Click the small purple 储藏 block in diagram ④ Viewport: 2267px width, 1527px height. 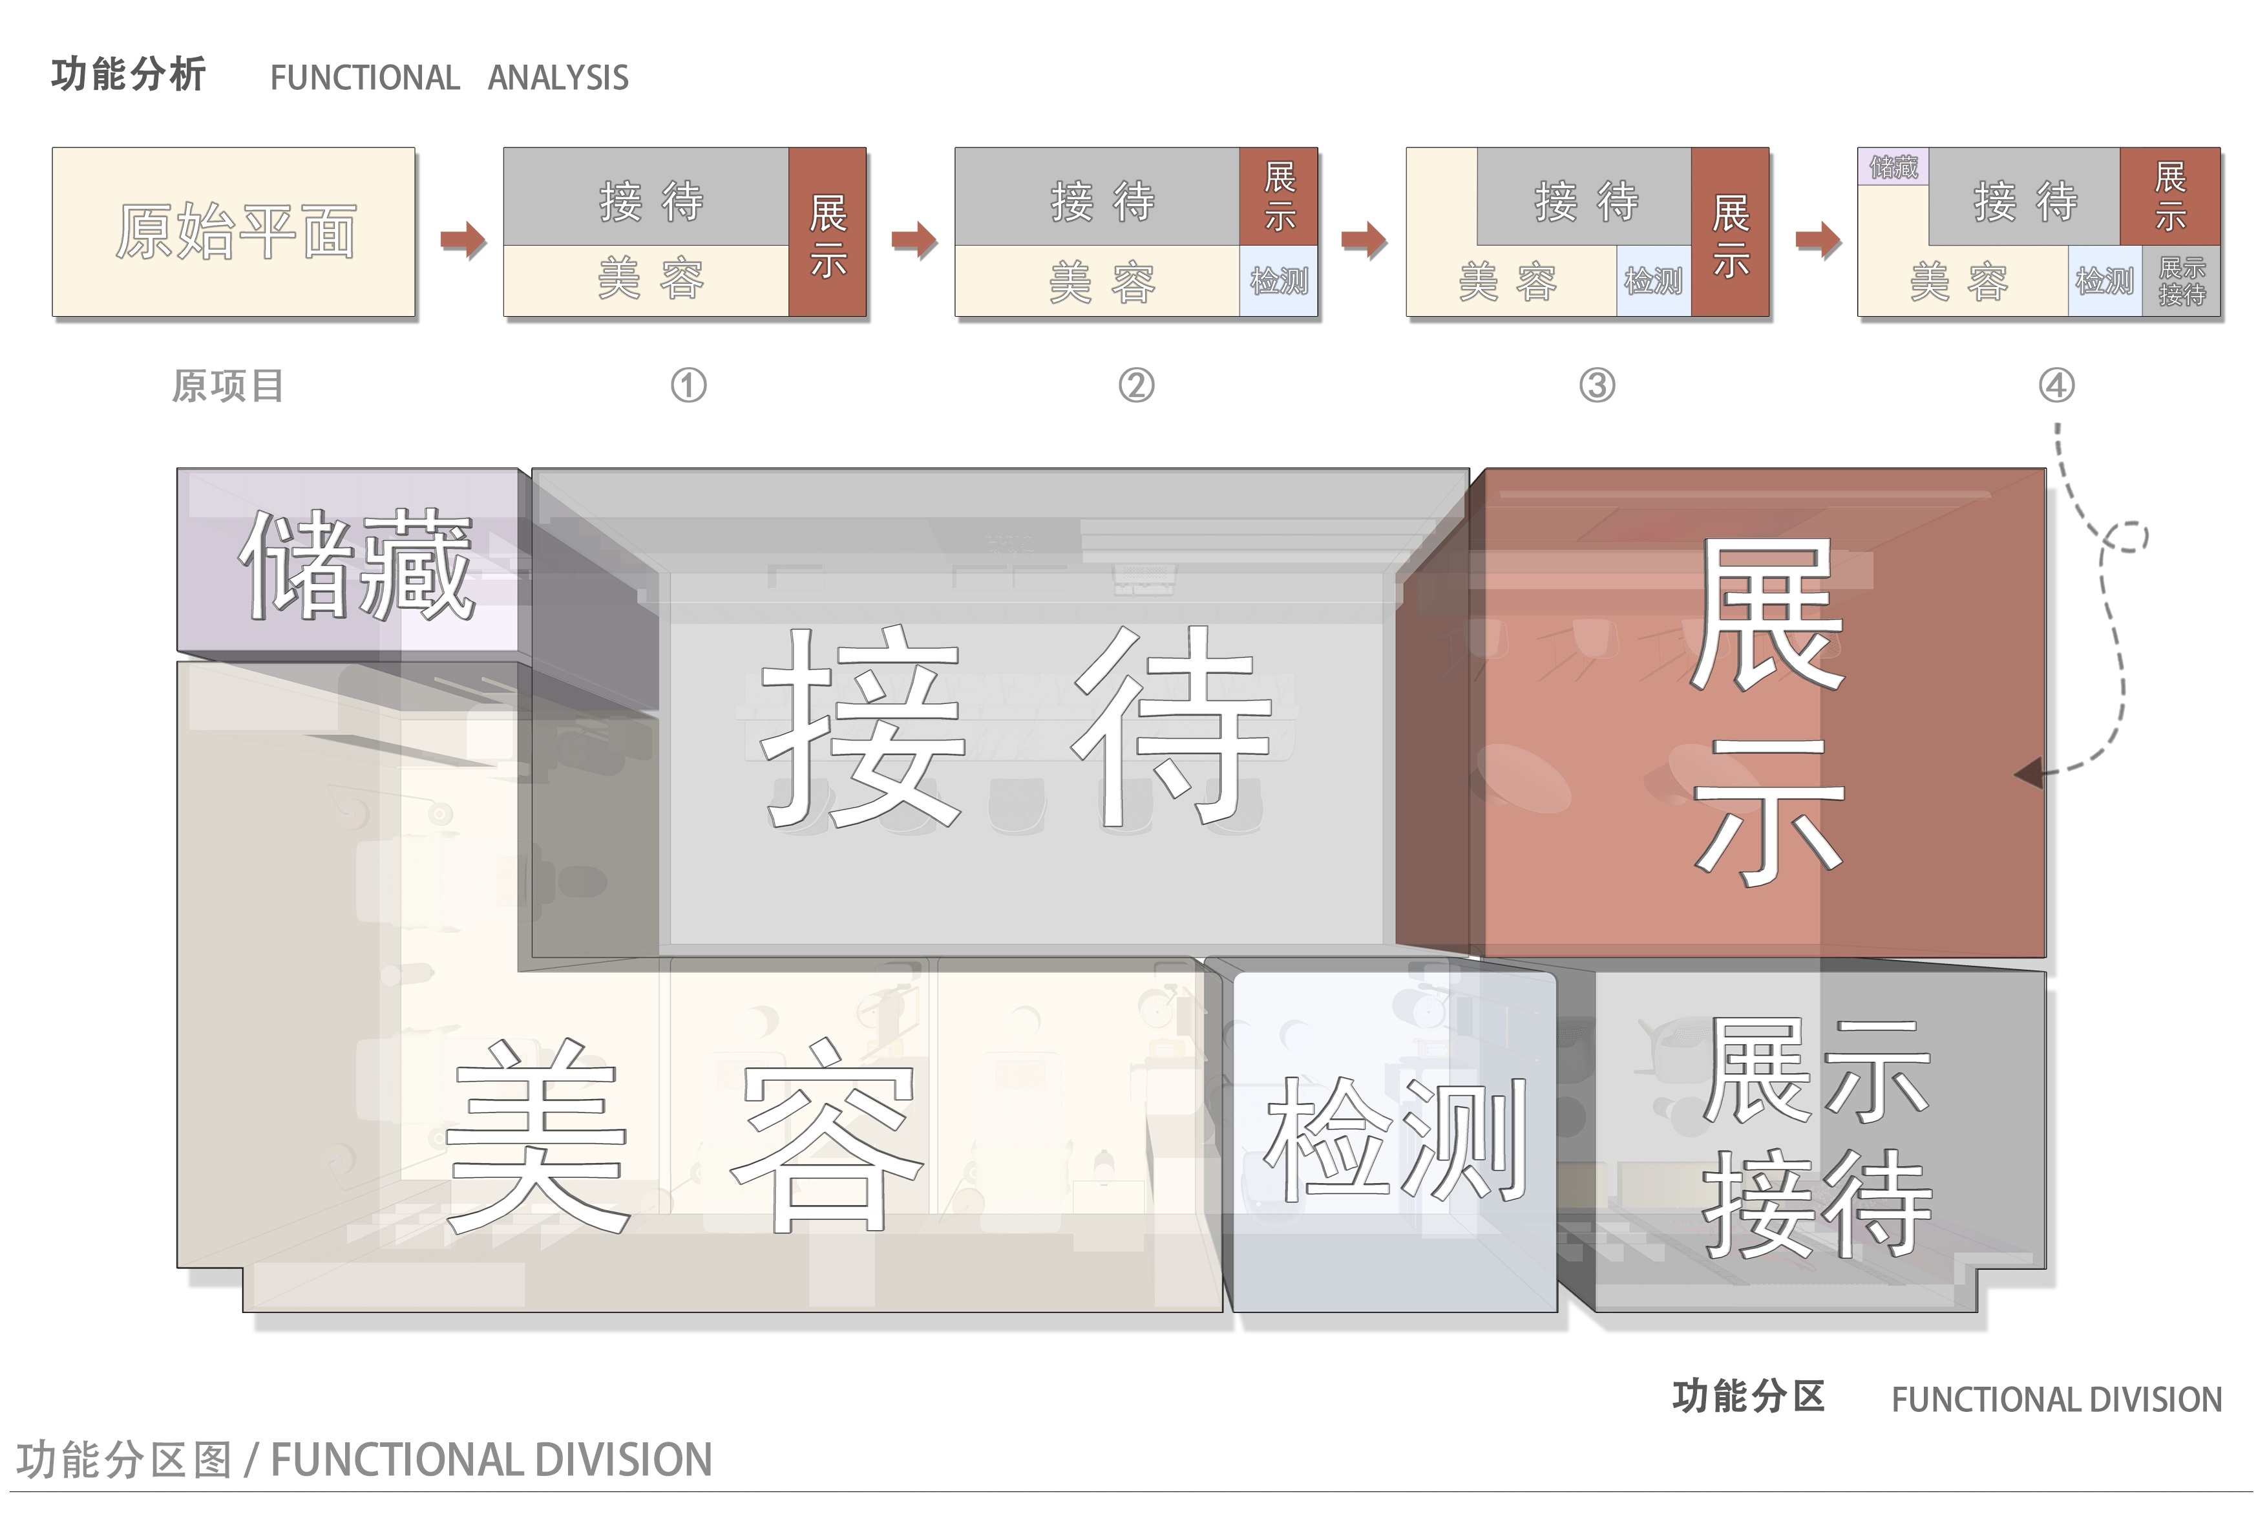pos(1893,167)
